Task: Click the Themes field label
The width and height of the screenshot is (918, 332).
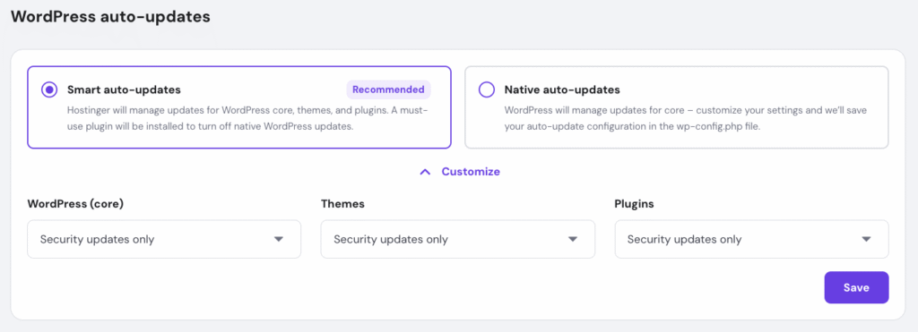Action: (x=342, y=204)
